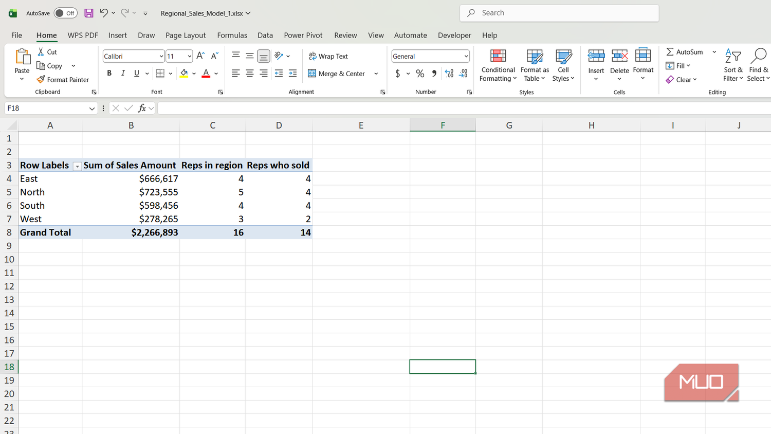Switch to the Insert tab
The image size is (771, 434).
(x=117, y=35)
